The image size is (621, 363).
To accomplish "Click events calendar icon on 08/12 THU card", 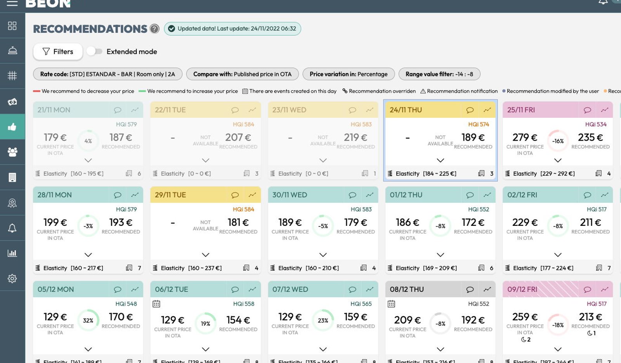I will pyautogui.click(x=391, y=304).
